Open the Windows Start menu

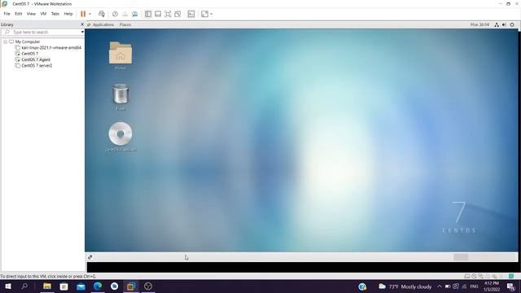[x=8, y=286]
